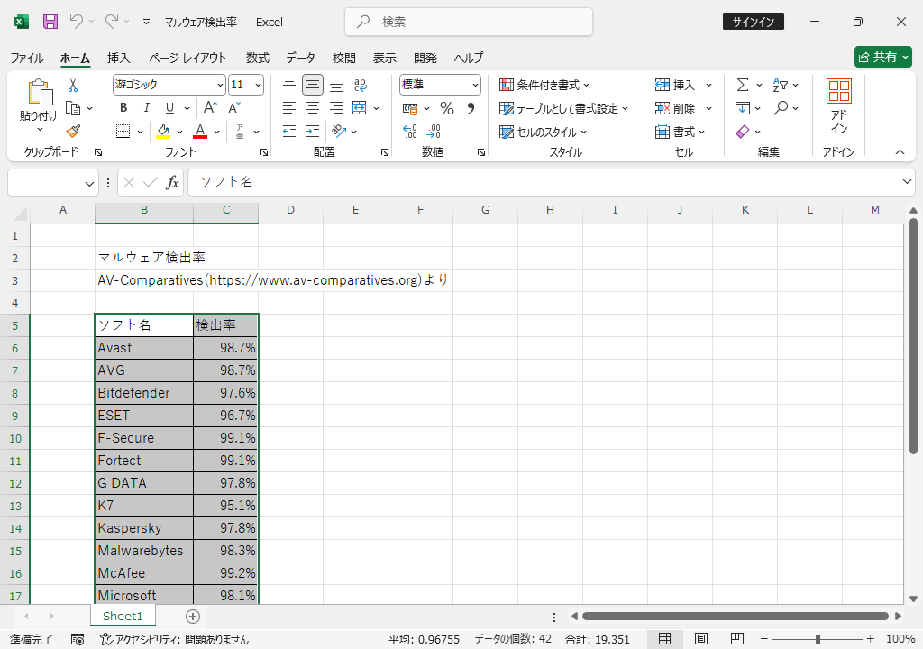Activate the Format Painter brush

pyautogui.click(x=73, y=132)
